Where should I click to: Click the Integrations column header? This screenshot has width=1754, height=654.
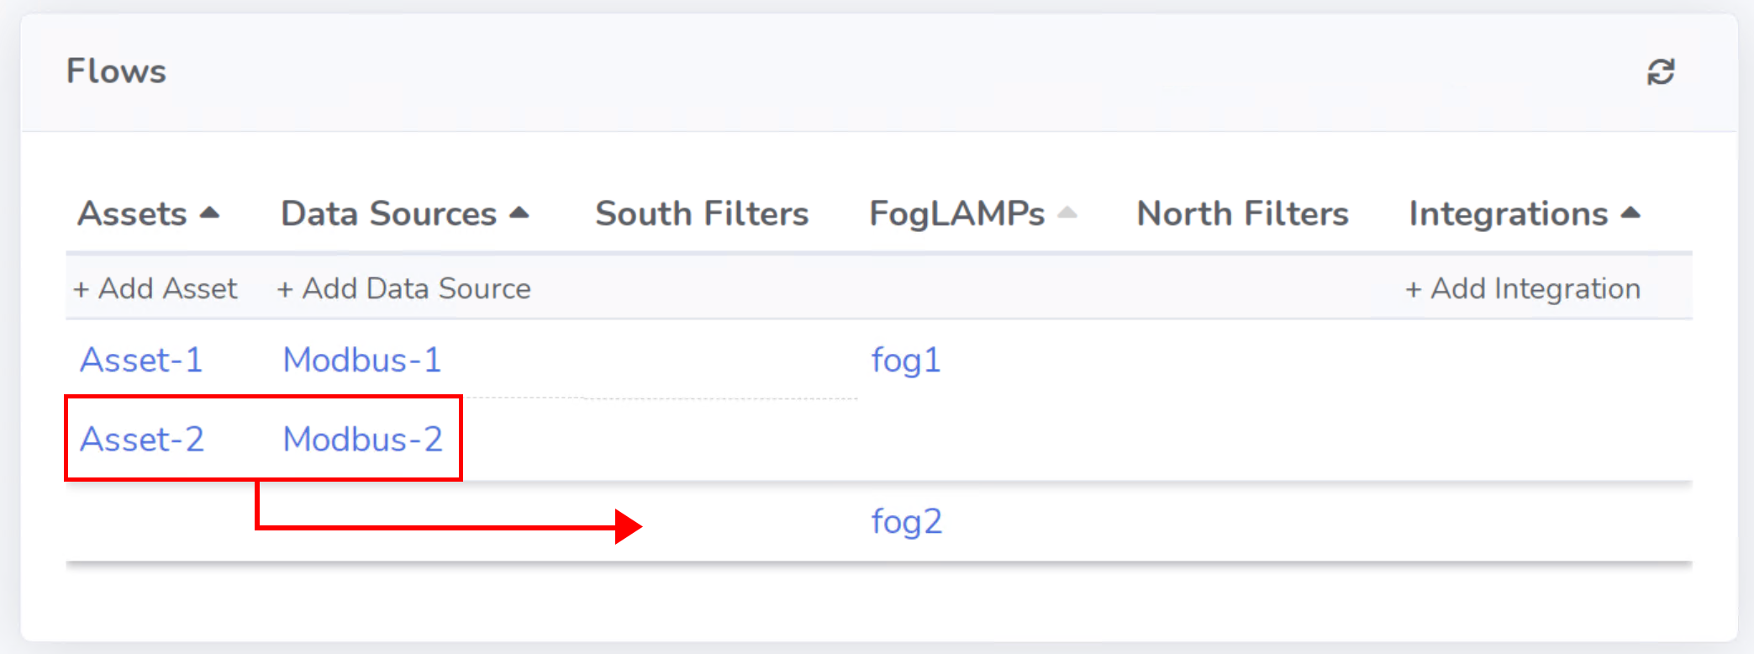pos(1509,214)
